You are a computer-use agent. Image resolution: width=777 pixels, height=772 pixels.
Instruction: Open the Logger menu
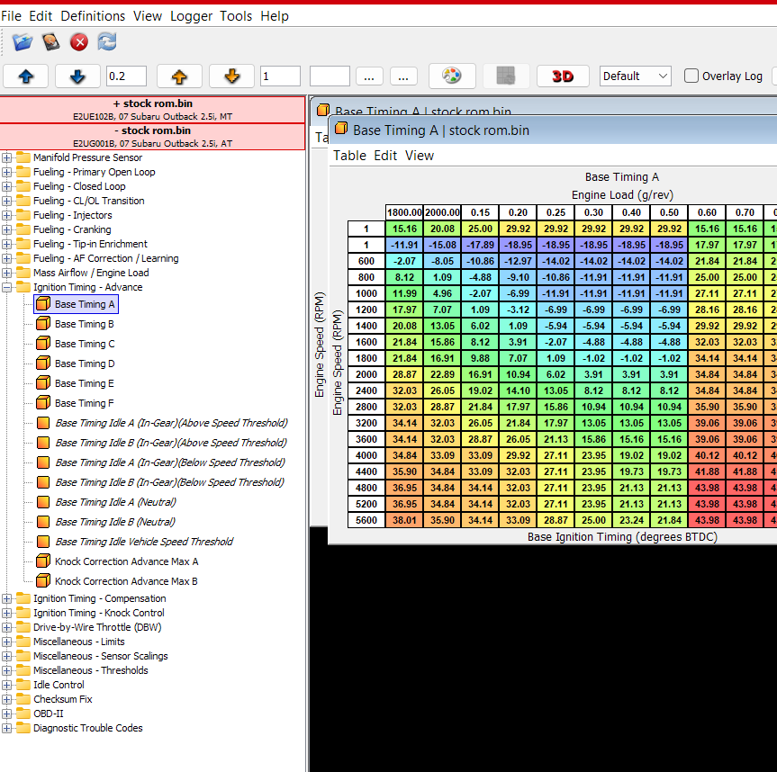tap(191, 16)
